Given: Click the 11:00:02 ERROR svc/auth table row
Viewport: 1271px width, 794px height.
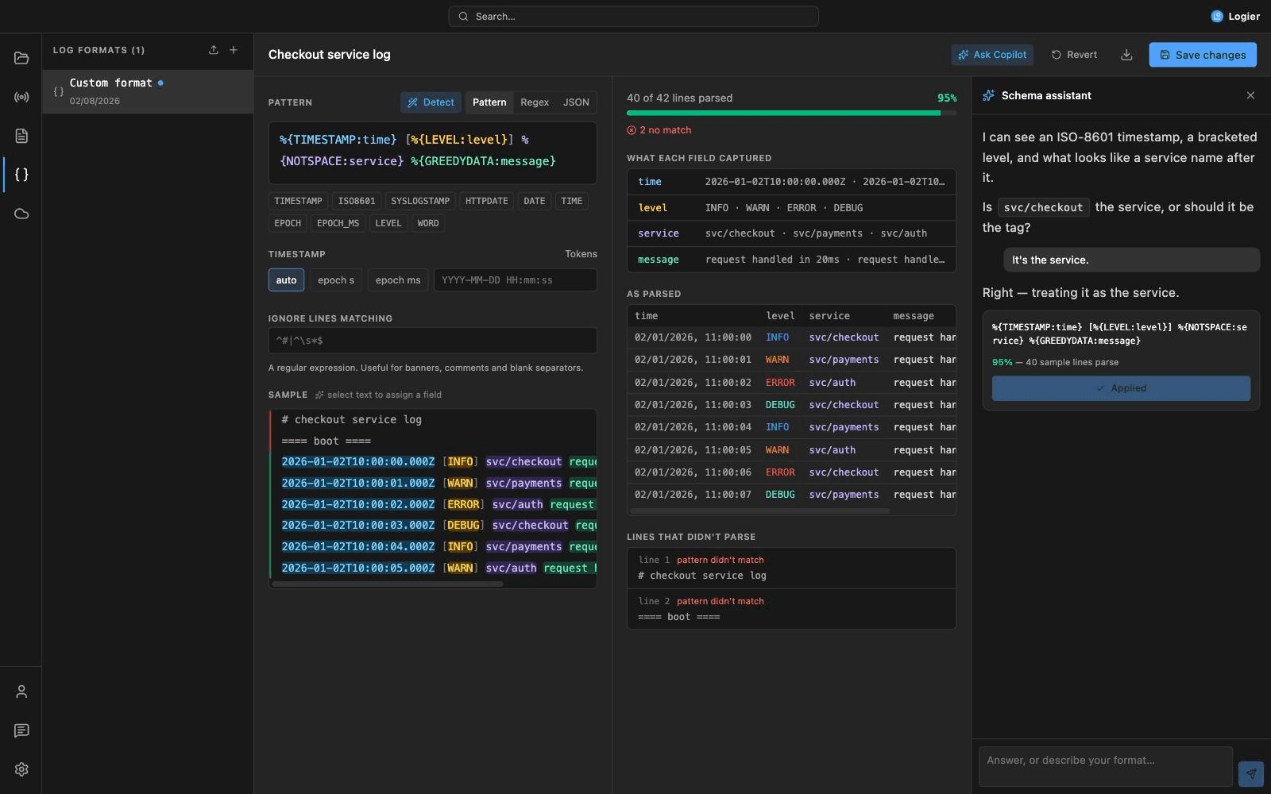Looking at the screenshot, I should click(791, 383).
